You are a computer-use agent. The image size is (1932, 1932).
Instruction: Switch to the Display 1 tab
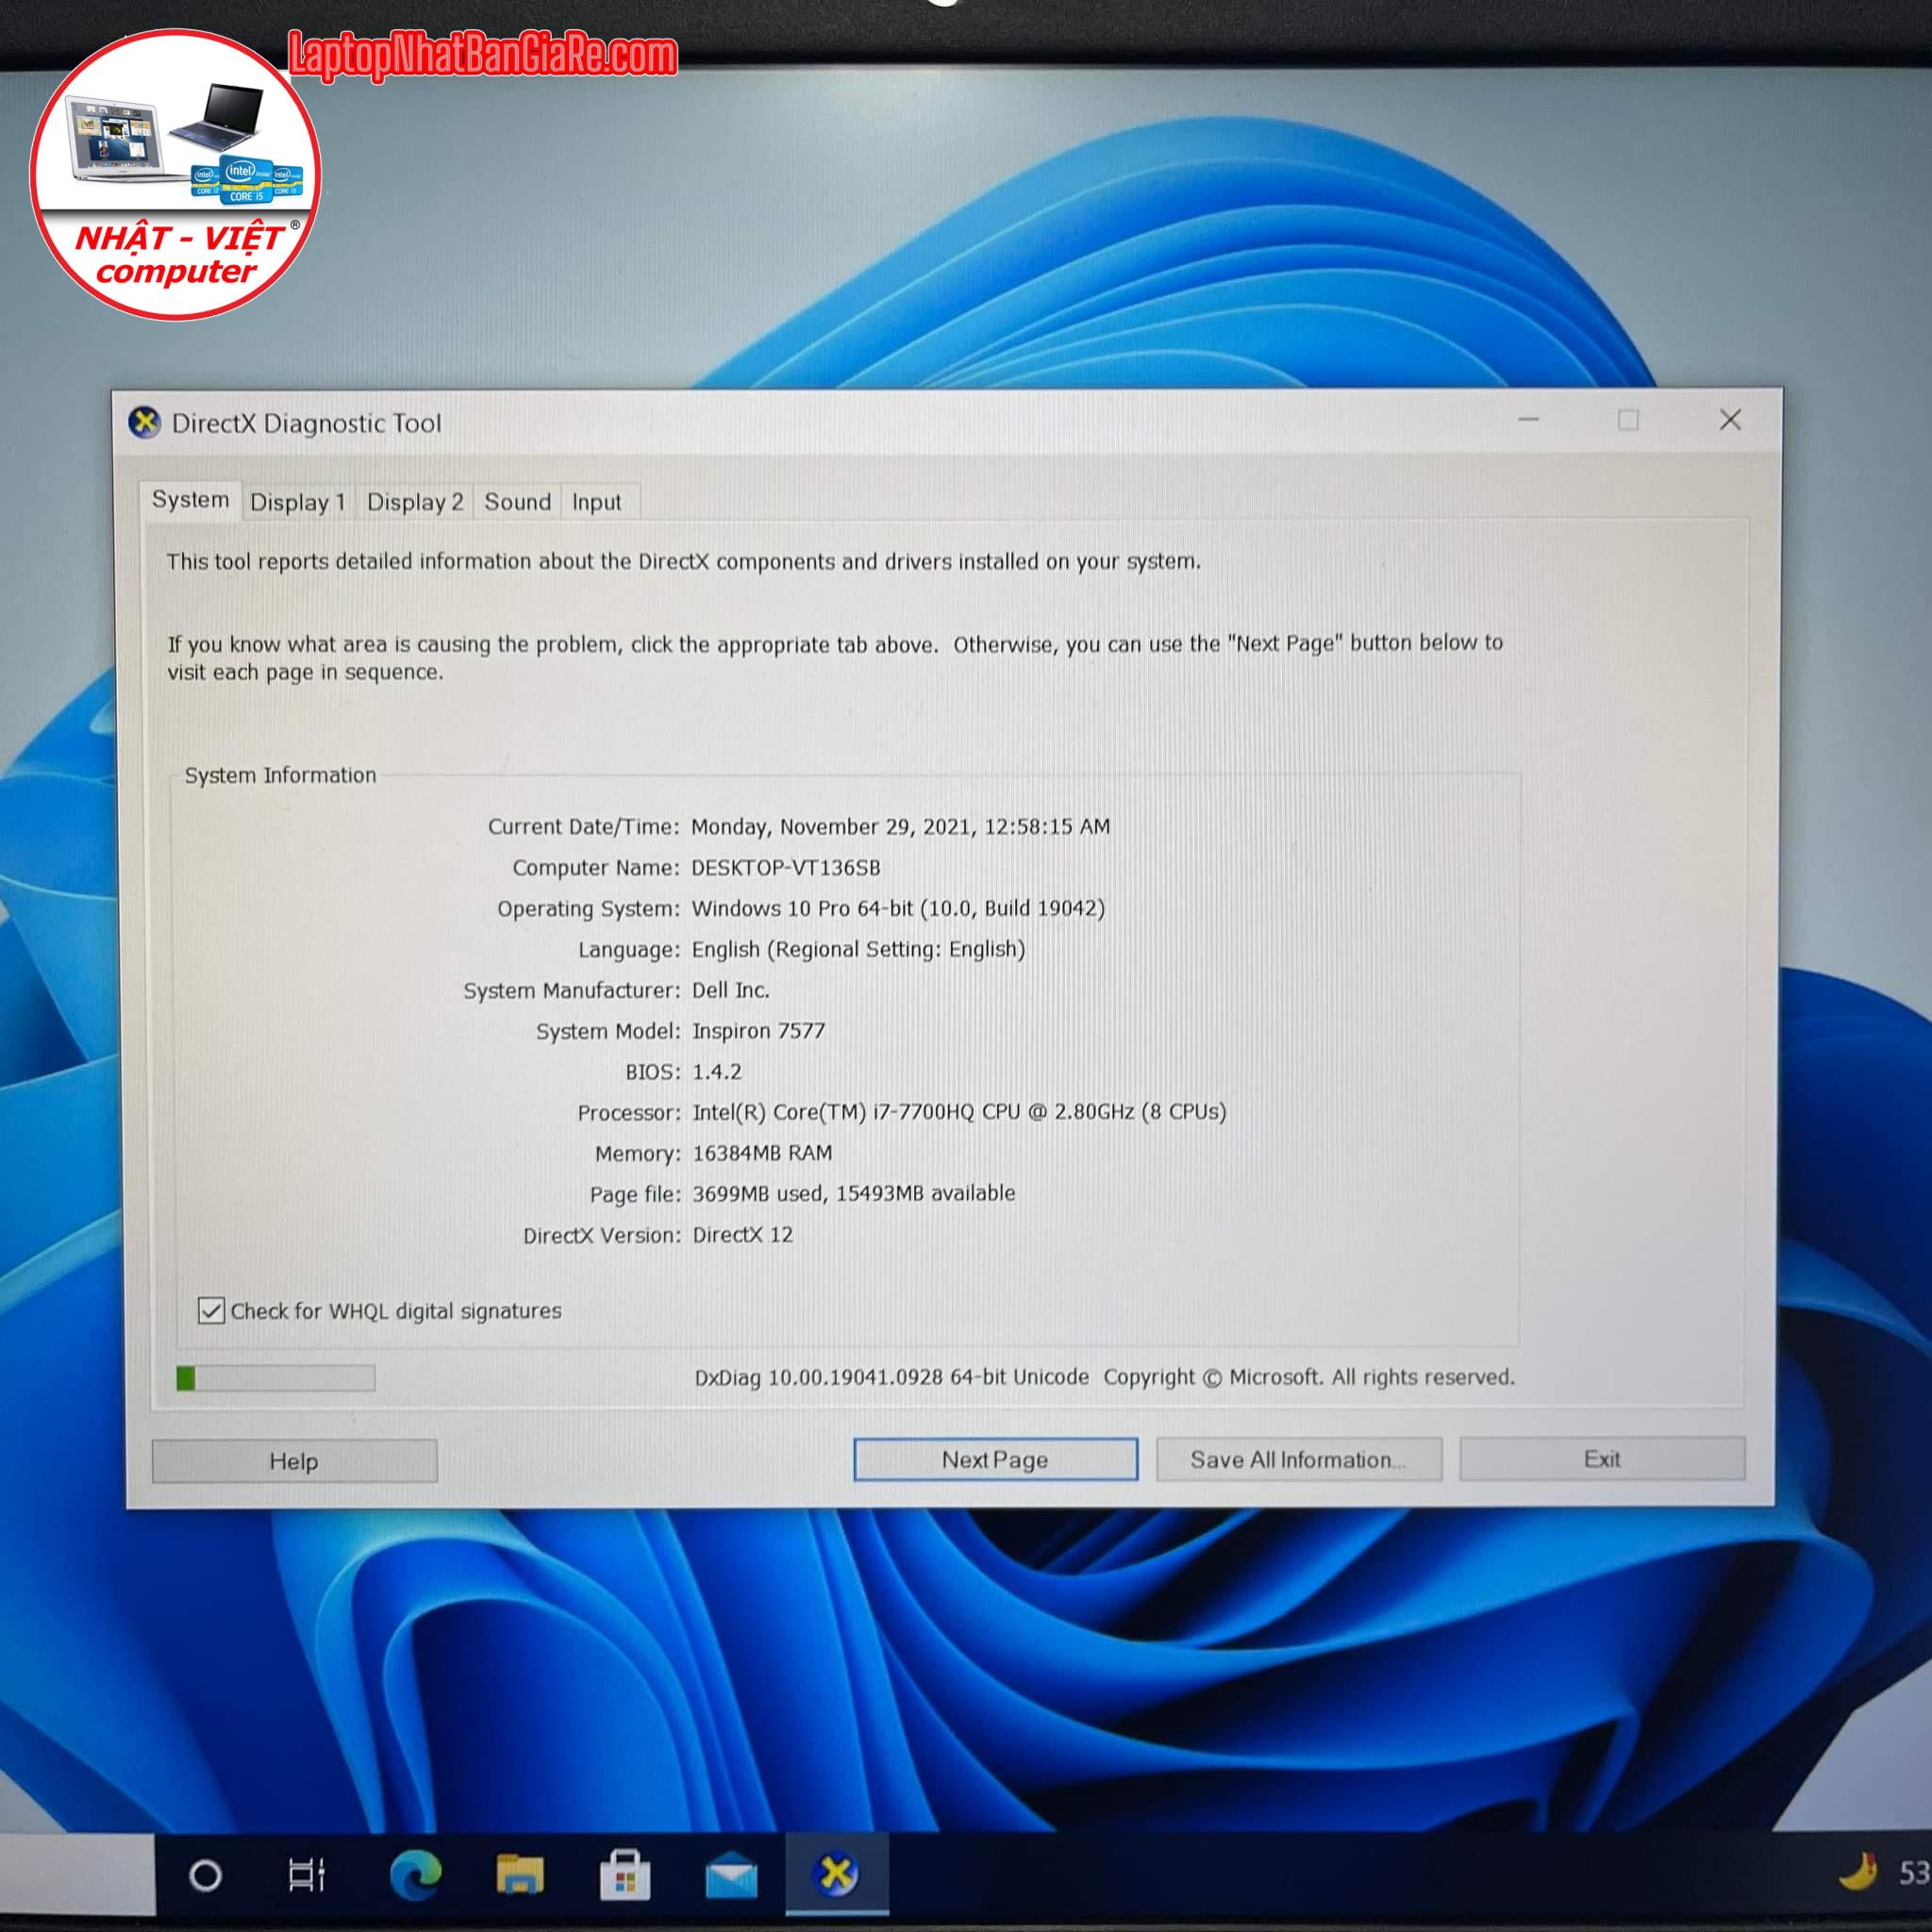(297, 502)
